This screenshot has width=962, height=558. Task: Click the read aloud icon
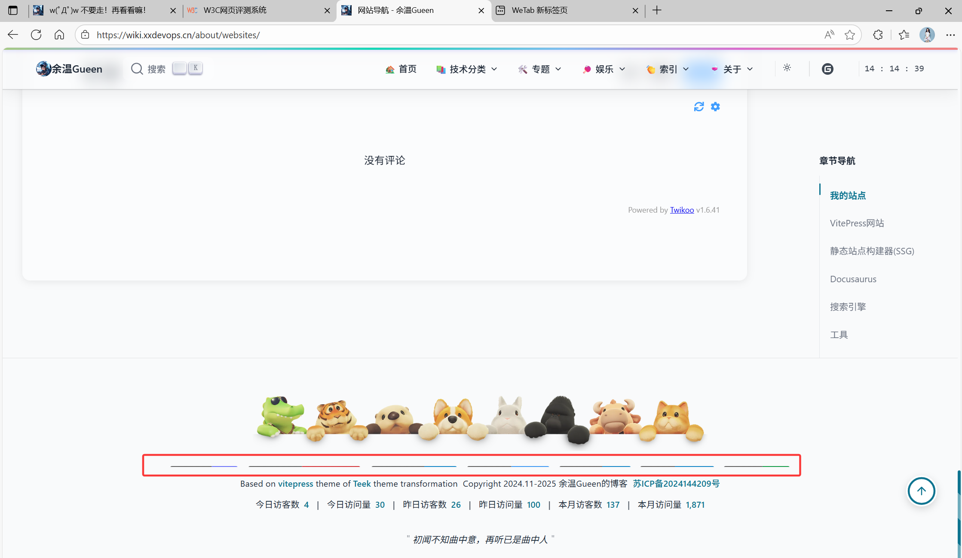click(829, 35)
